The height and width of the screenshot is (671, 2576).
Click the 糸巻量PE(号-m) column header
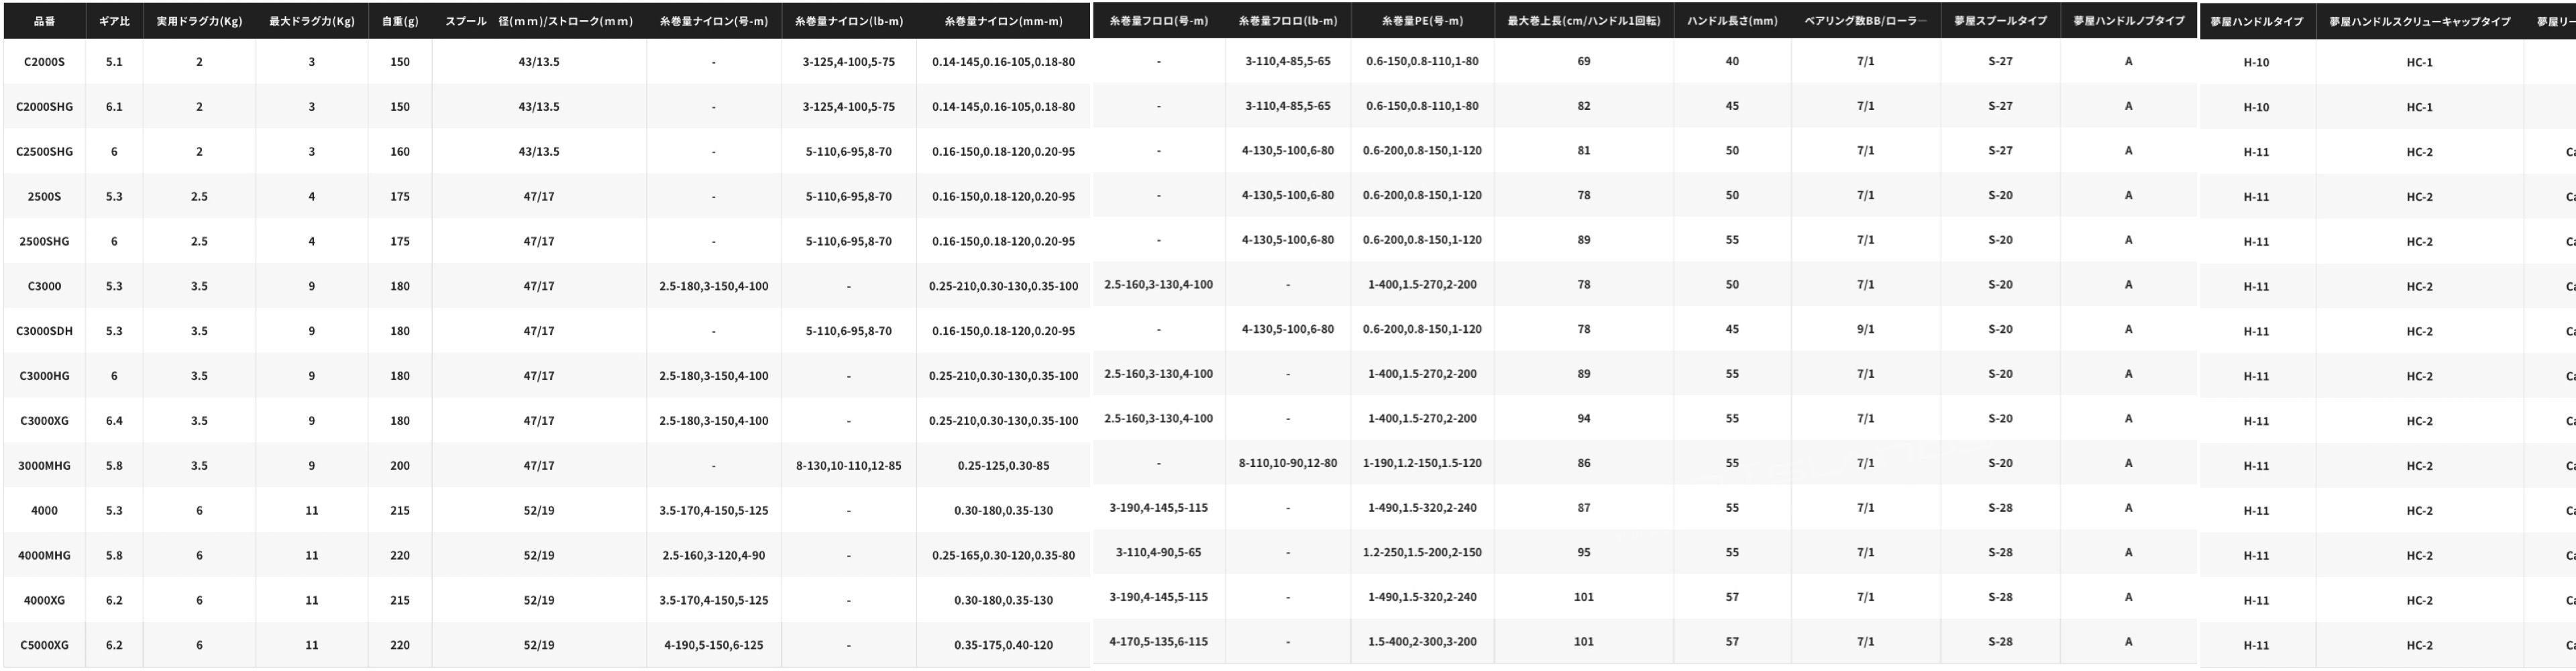1422,21
